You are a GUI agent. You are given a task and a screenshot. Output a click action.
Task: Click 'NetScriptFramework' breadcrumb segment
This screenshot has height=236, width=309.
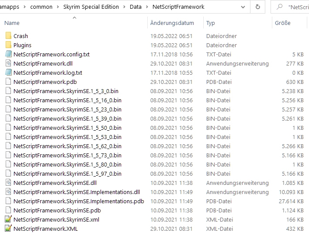pos(178,7)
